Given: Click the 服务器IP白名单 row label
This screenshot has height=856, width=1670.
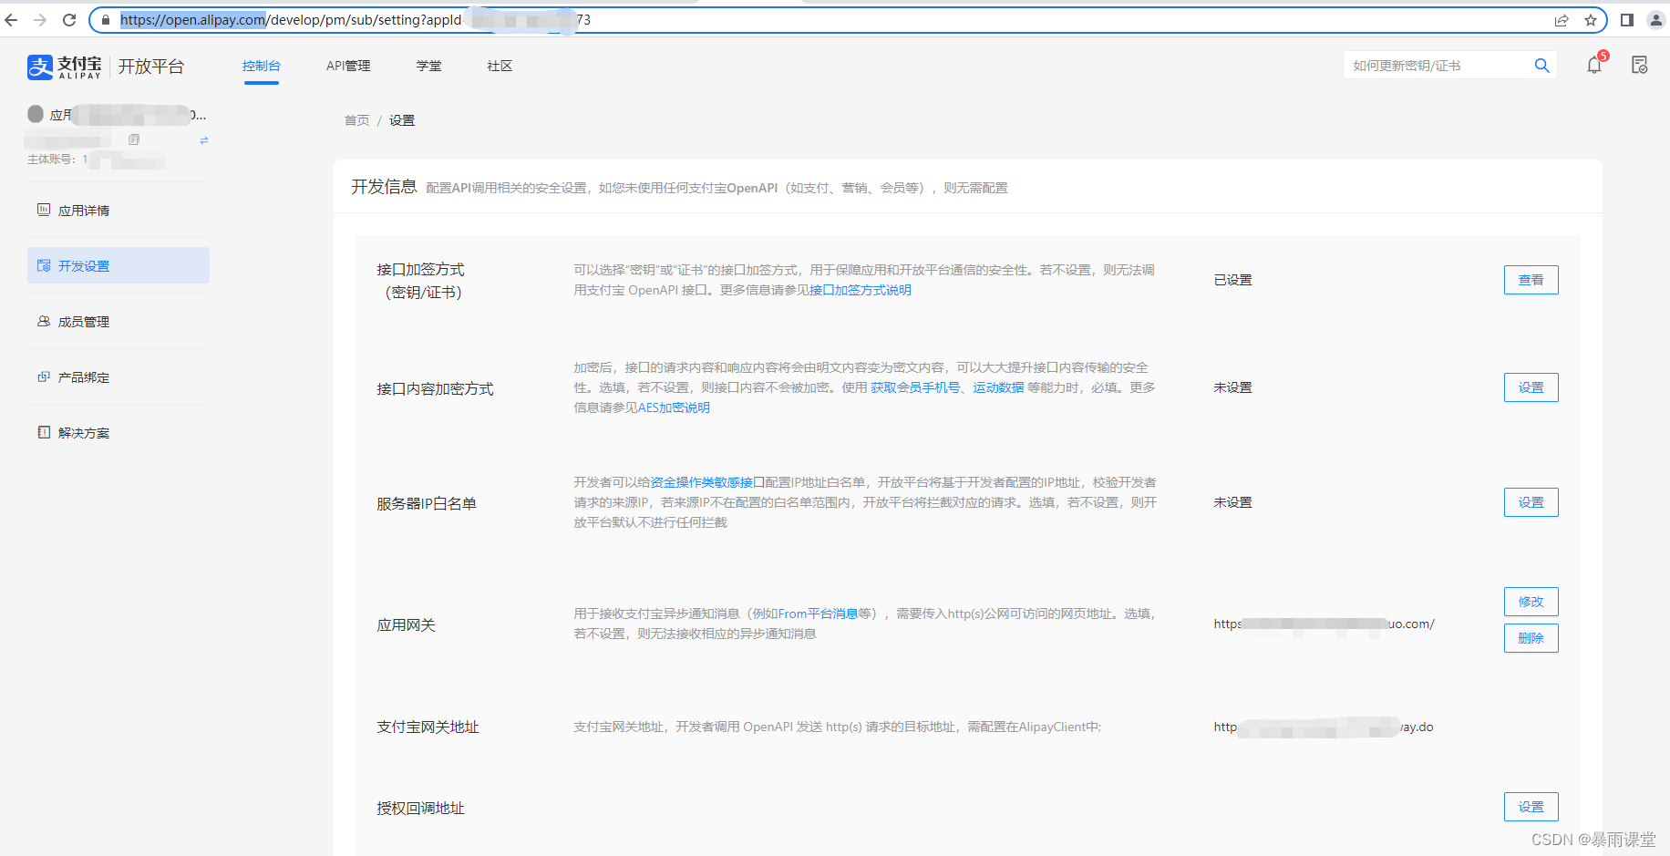Looking at the screenshot, I should coord(427,503).
